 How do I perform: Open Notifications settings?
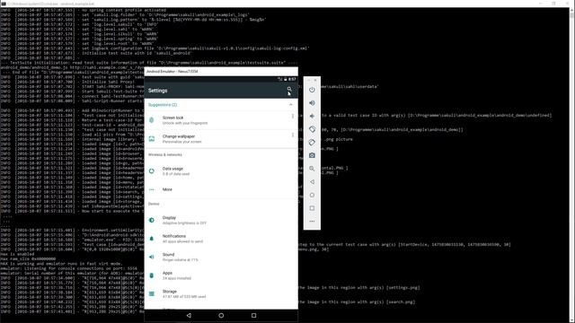pyautogui.click(x=221, y=239)
